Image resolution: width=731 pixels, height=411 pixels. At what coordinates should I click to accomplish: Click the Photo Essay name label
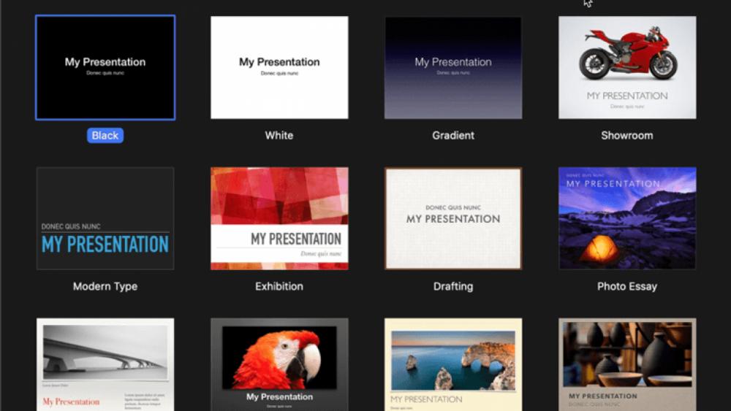627,286
